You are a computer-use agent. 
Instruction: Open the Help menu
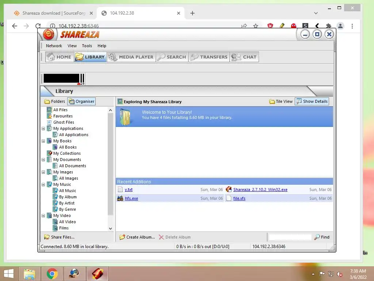point(102,46)
